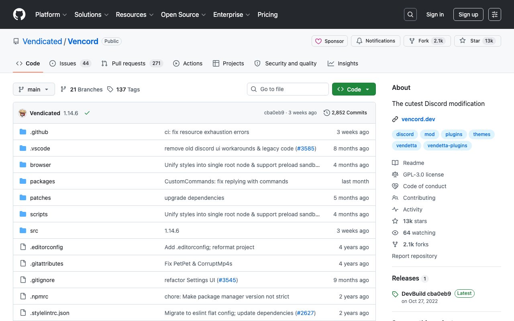The height and width of the screenshot is (321, 514).
Task: Open the 2,852 Commits history
Action: click(x=345, y=113)
